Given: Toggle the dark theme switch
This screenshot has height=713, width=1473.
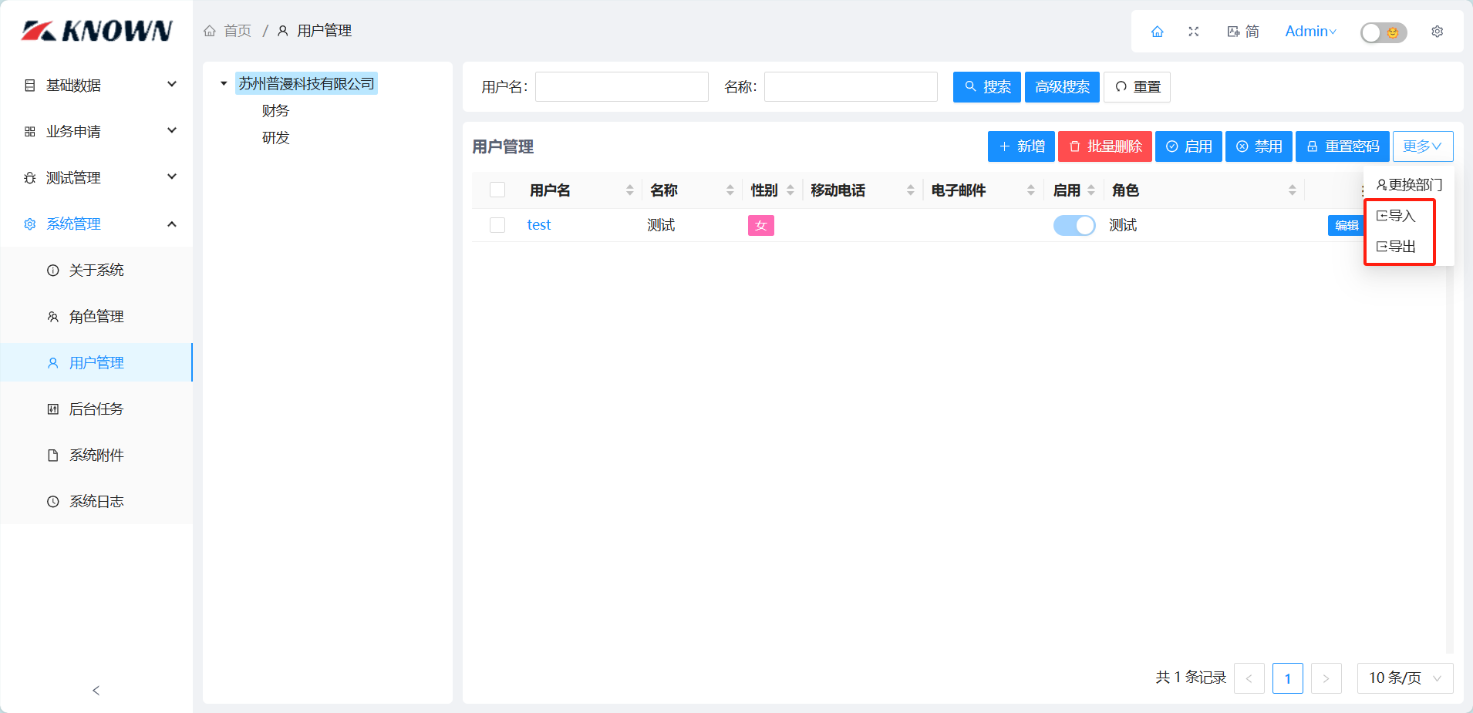Looking at the screenshot, I should click(x=1384, y=32).
